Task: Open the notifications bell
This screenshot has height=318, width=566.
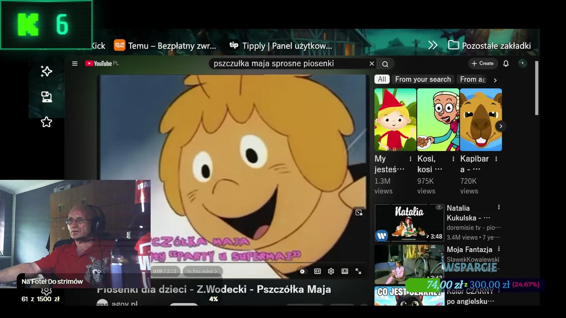Action: click(x=506, y=64)
